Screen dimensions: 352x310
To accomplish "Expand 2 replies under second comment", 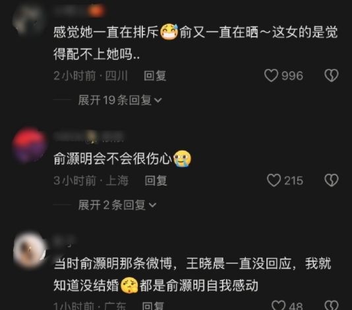I will click(117, 205).
